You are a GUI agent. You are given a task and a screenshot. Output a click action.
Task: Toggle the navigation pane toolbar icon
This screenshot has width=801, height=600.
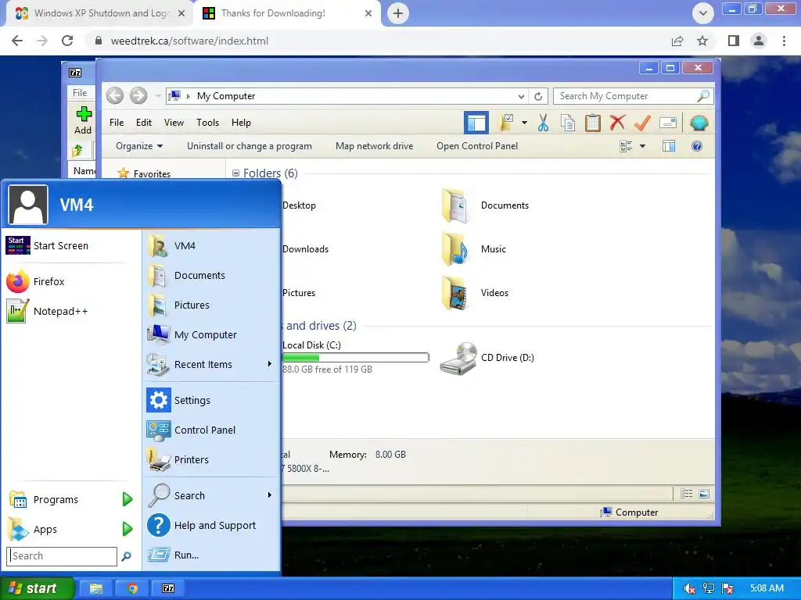(476, 123)
